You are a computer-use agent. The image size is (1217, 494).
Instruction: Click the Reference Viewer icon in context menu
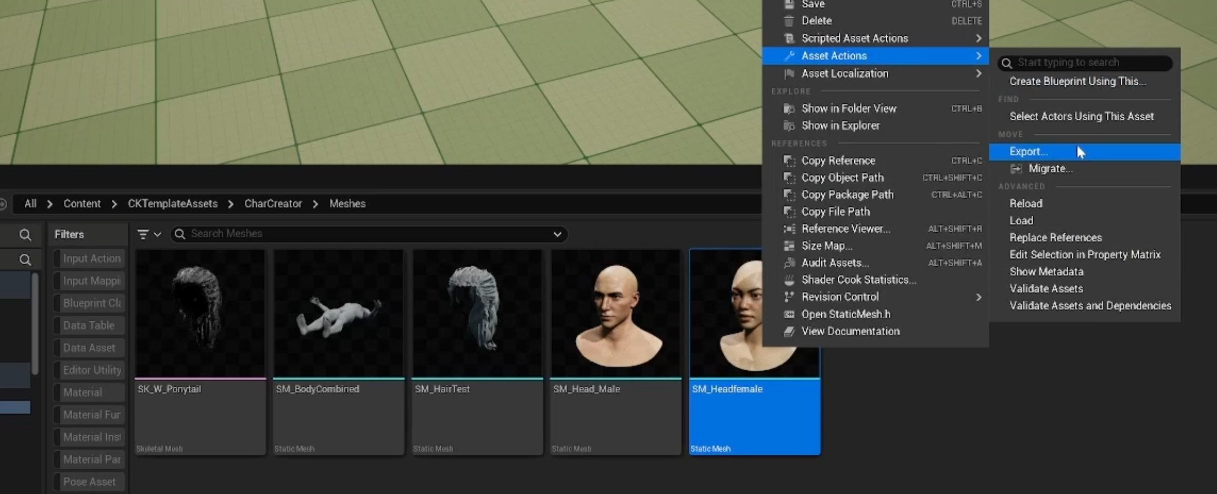click(x=789, y=229)
